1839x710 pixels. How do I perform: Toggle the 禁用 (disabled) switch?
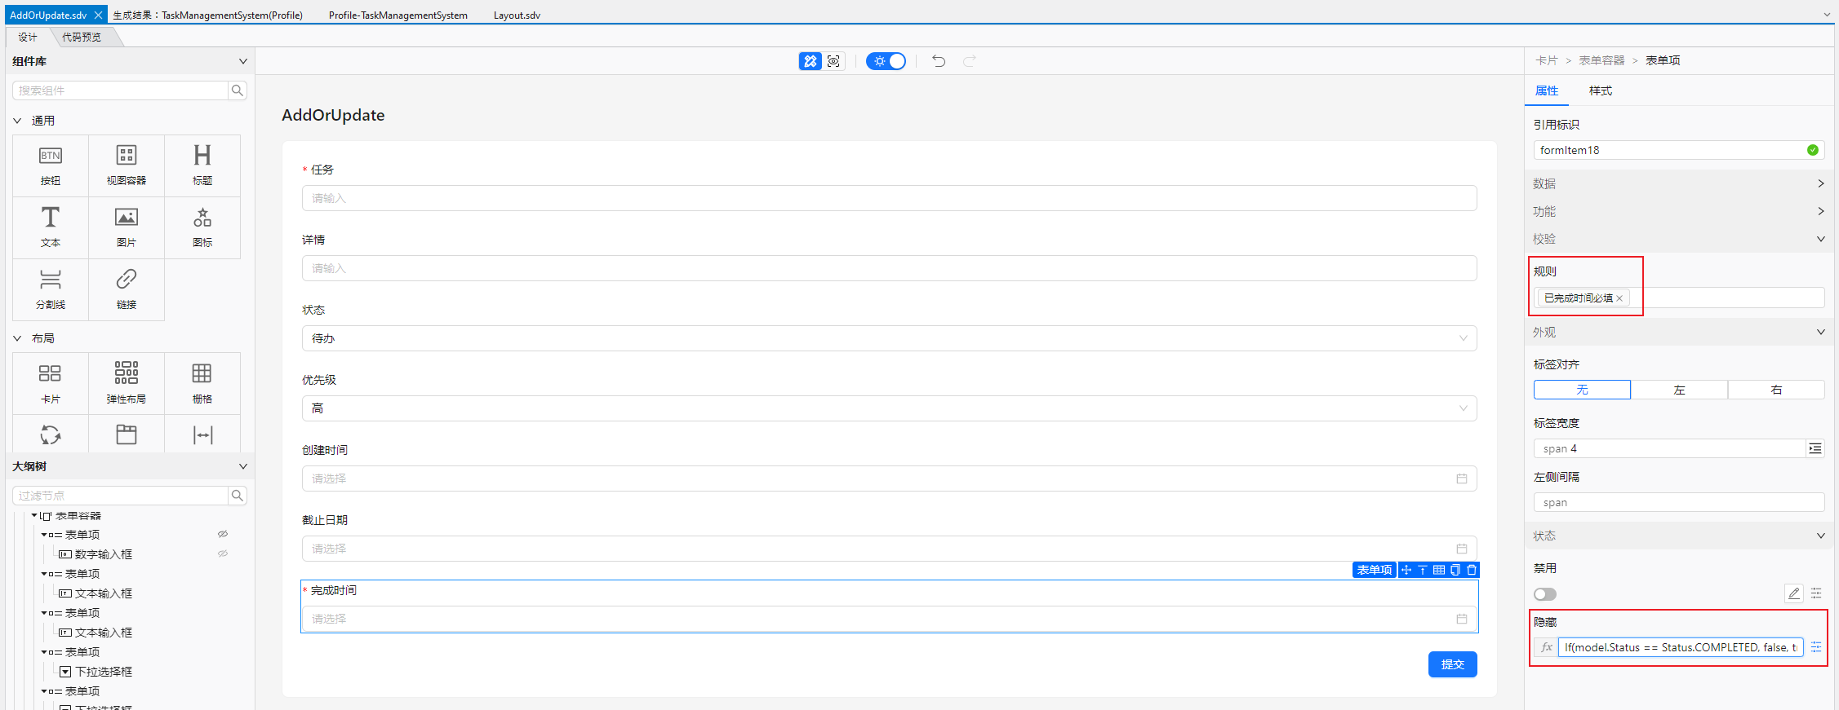click(1545, 594)
